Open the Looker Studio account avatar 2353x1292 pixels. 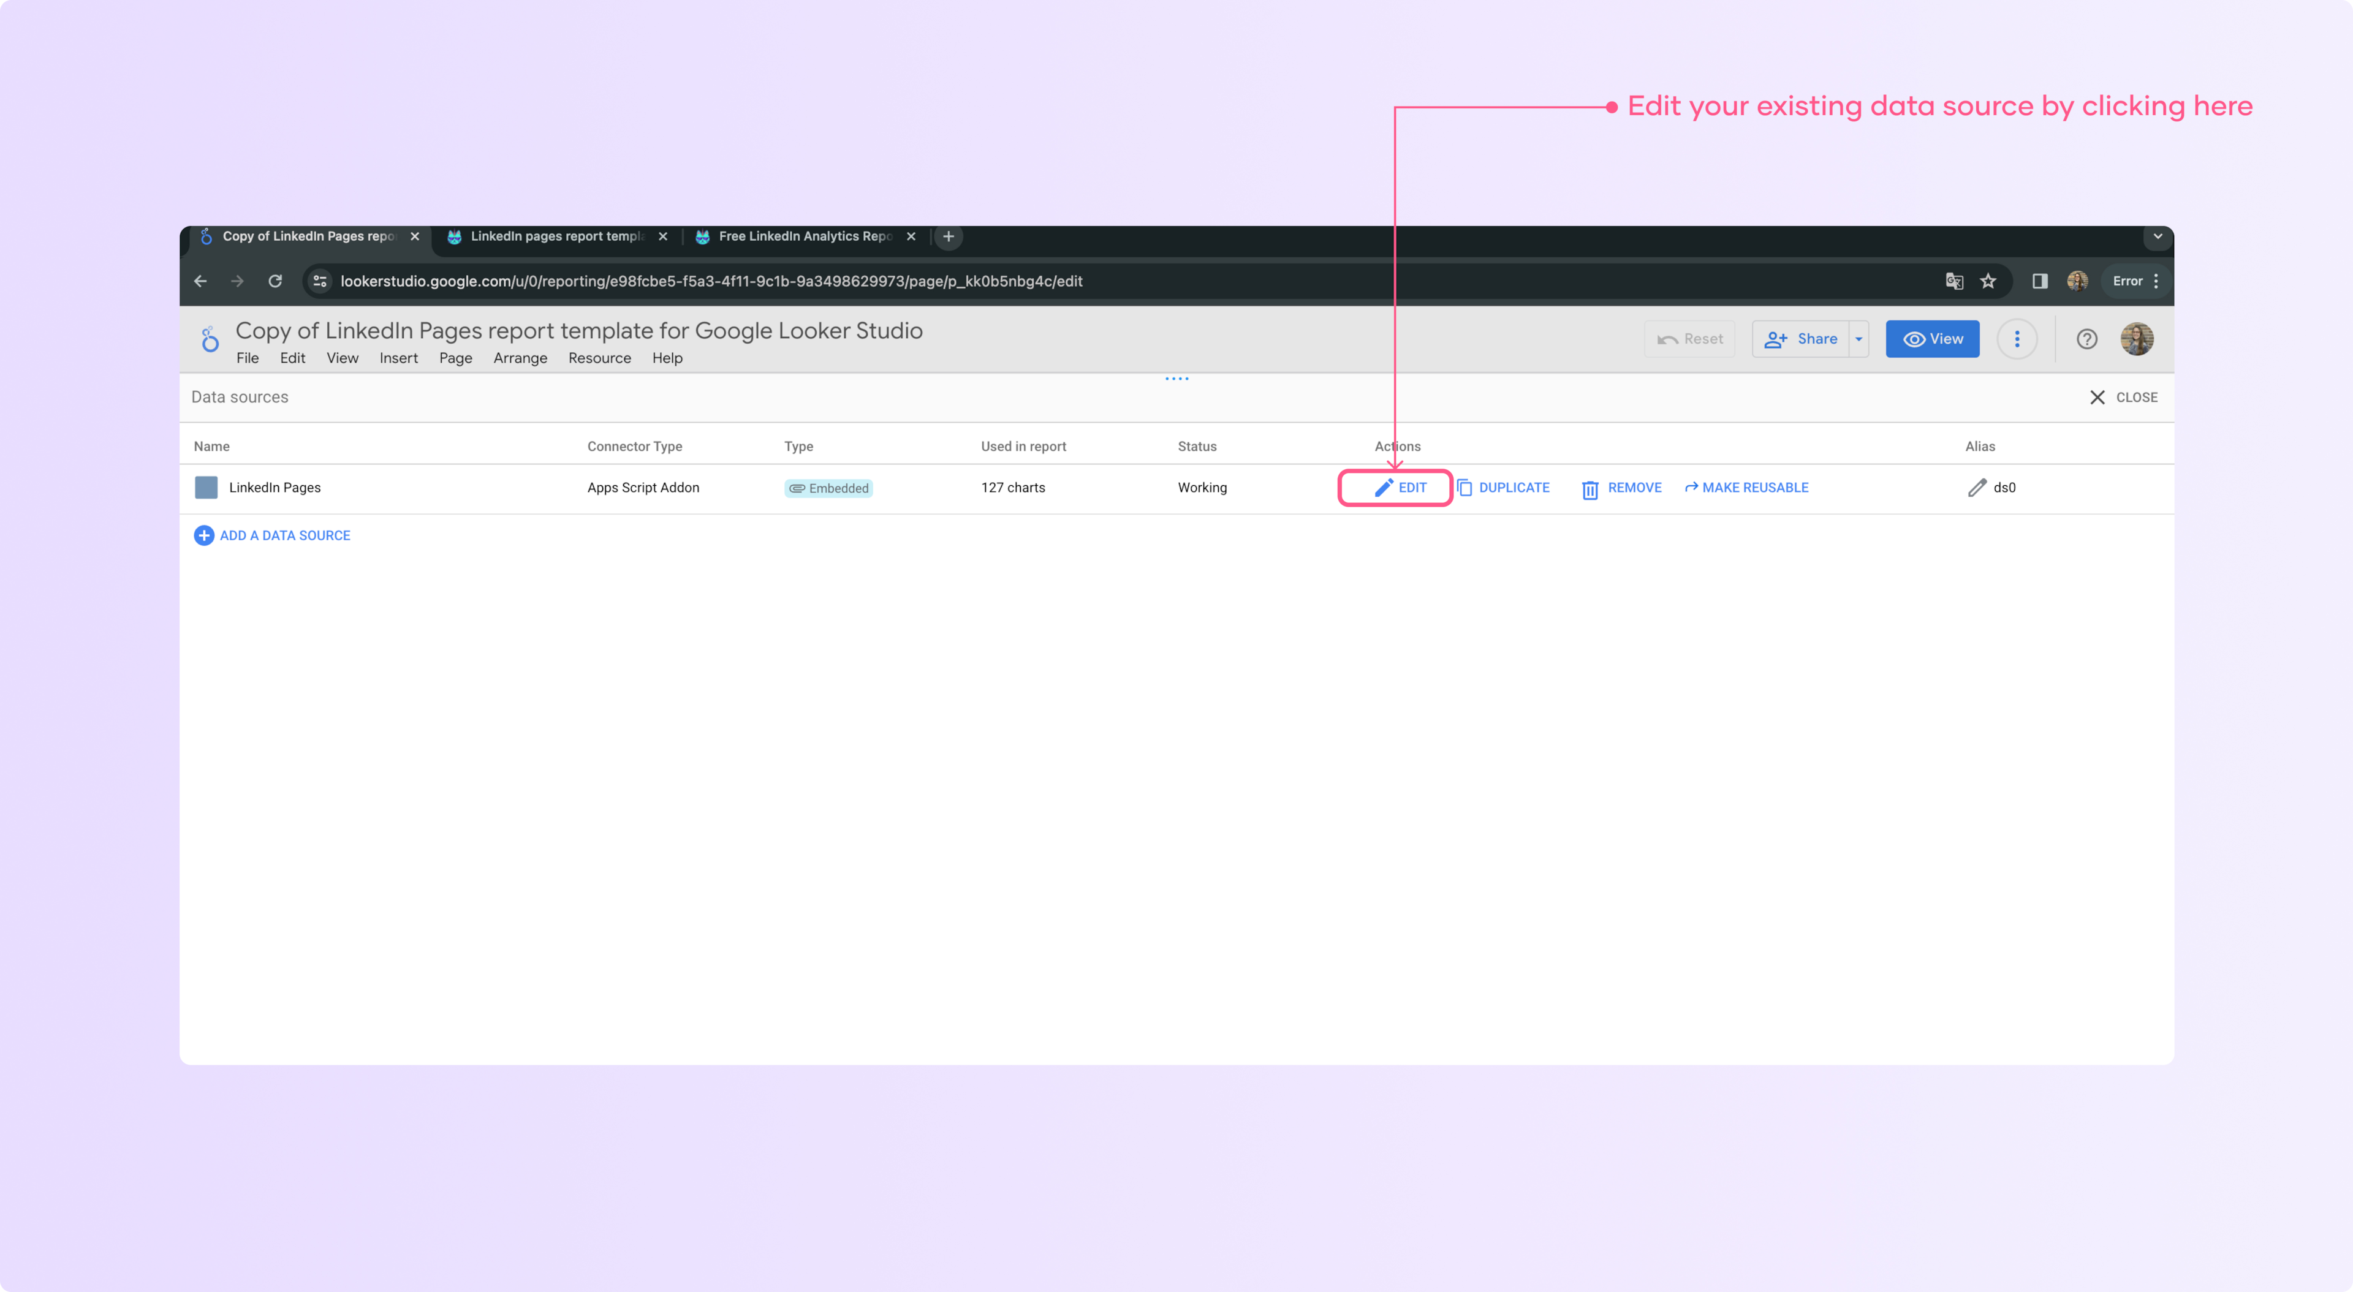[2137, 339]
